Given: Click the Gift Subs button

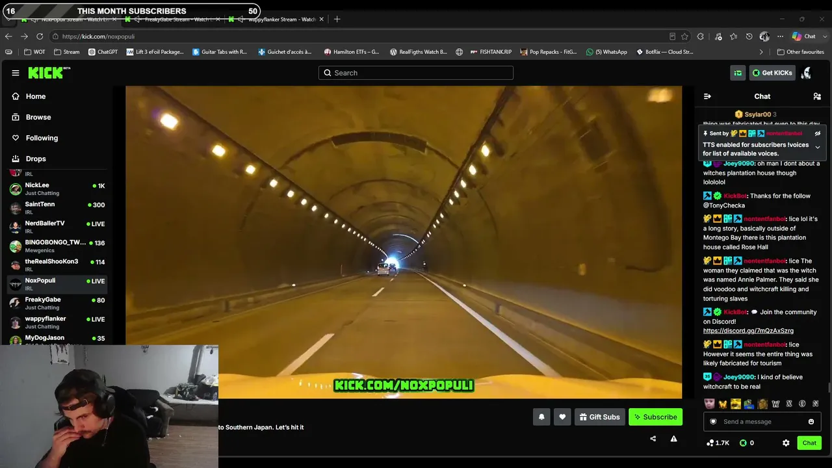Looking at the screenshot, I should tap(599, 417).
